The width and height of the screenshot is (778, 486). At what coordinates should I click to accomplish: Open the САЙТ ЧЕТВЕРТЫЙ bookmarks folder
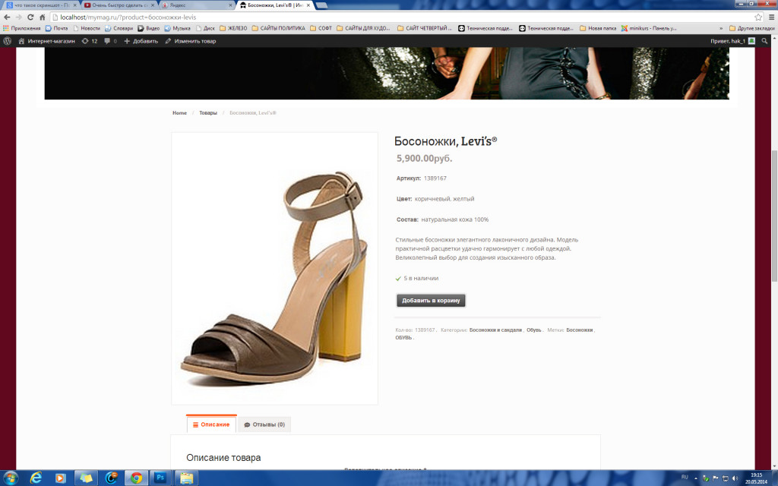(425, 28)
